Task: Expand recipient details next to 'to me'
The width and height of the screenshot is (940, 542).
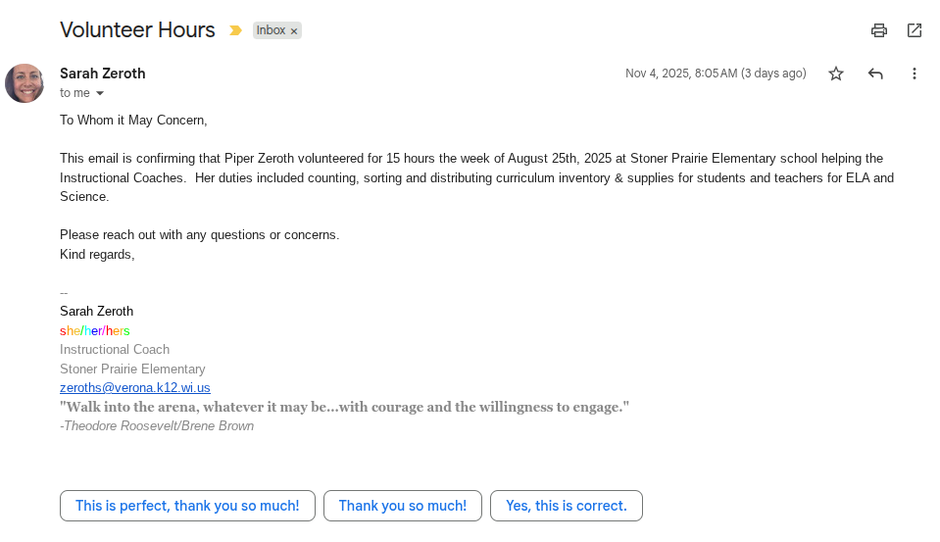Action: (99, 94)
